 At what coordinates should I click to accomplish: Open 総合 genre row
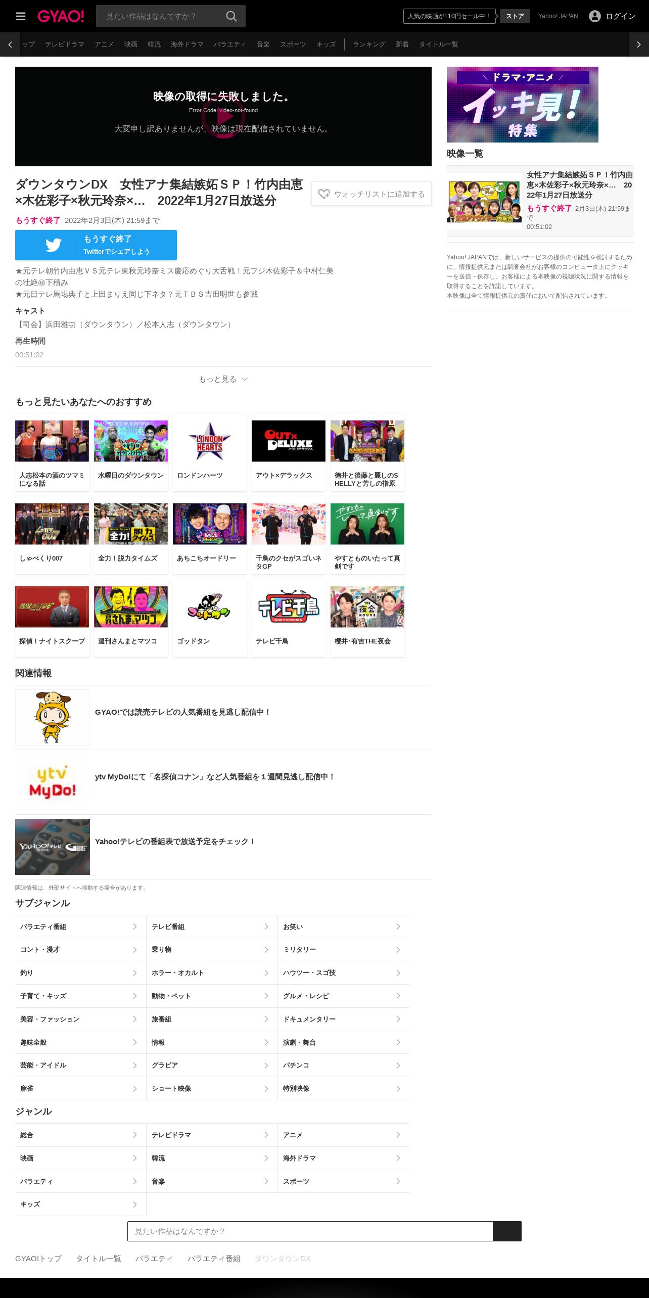[x=80, y=1135]
